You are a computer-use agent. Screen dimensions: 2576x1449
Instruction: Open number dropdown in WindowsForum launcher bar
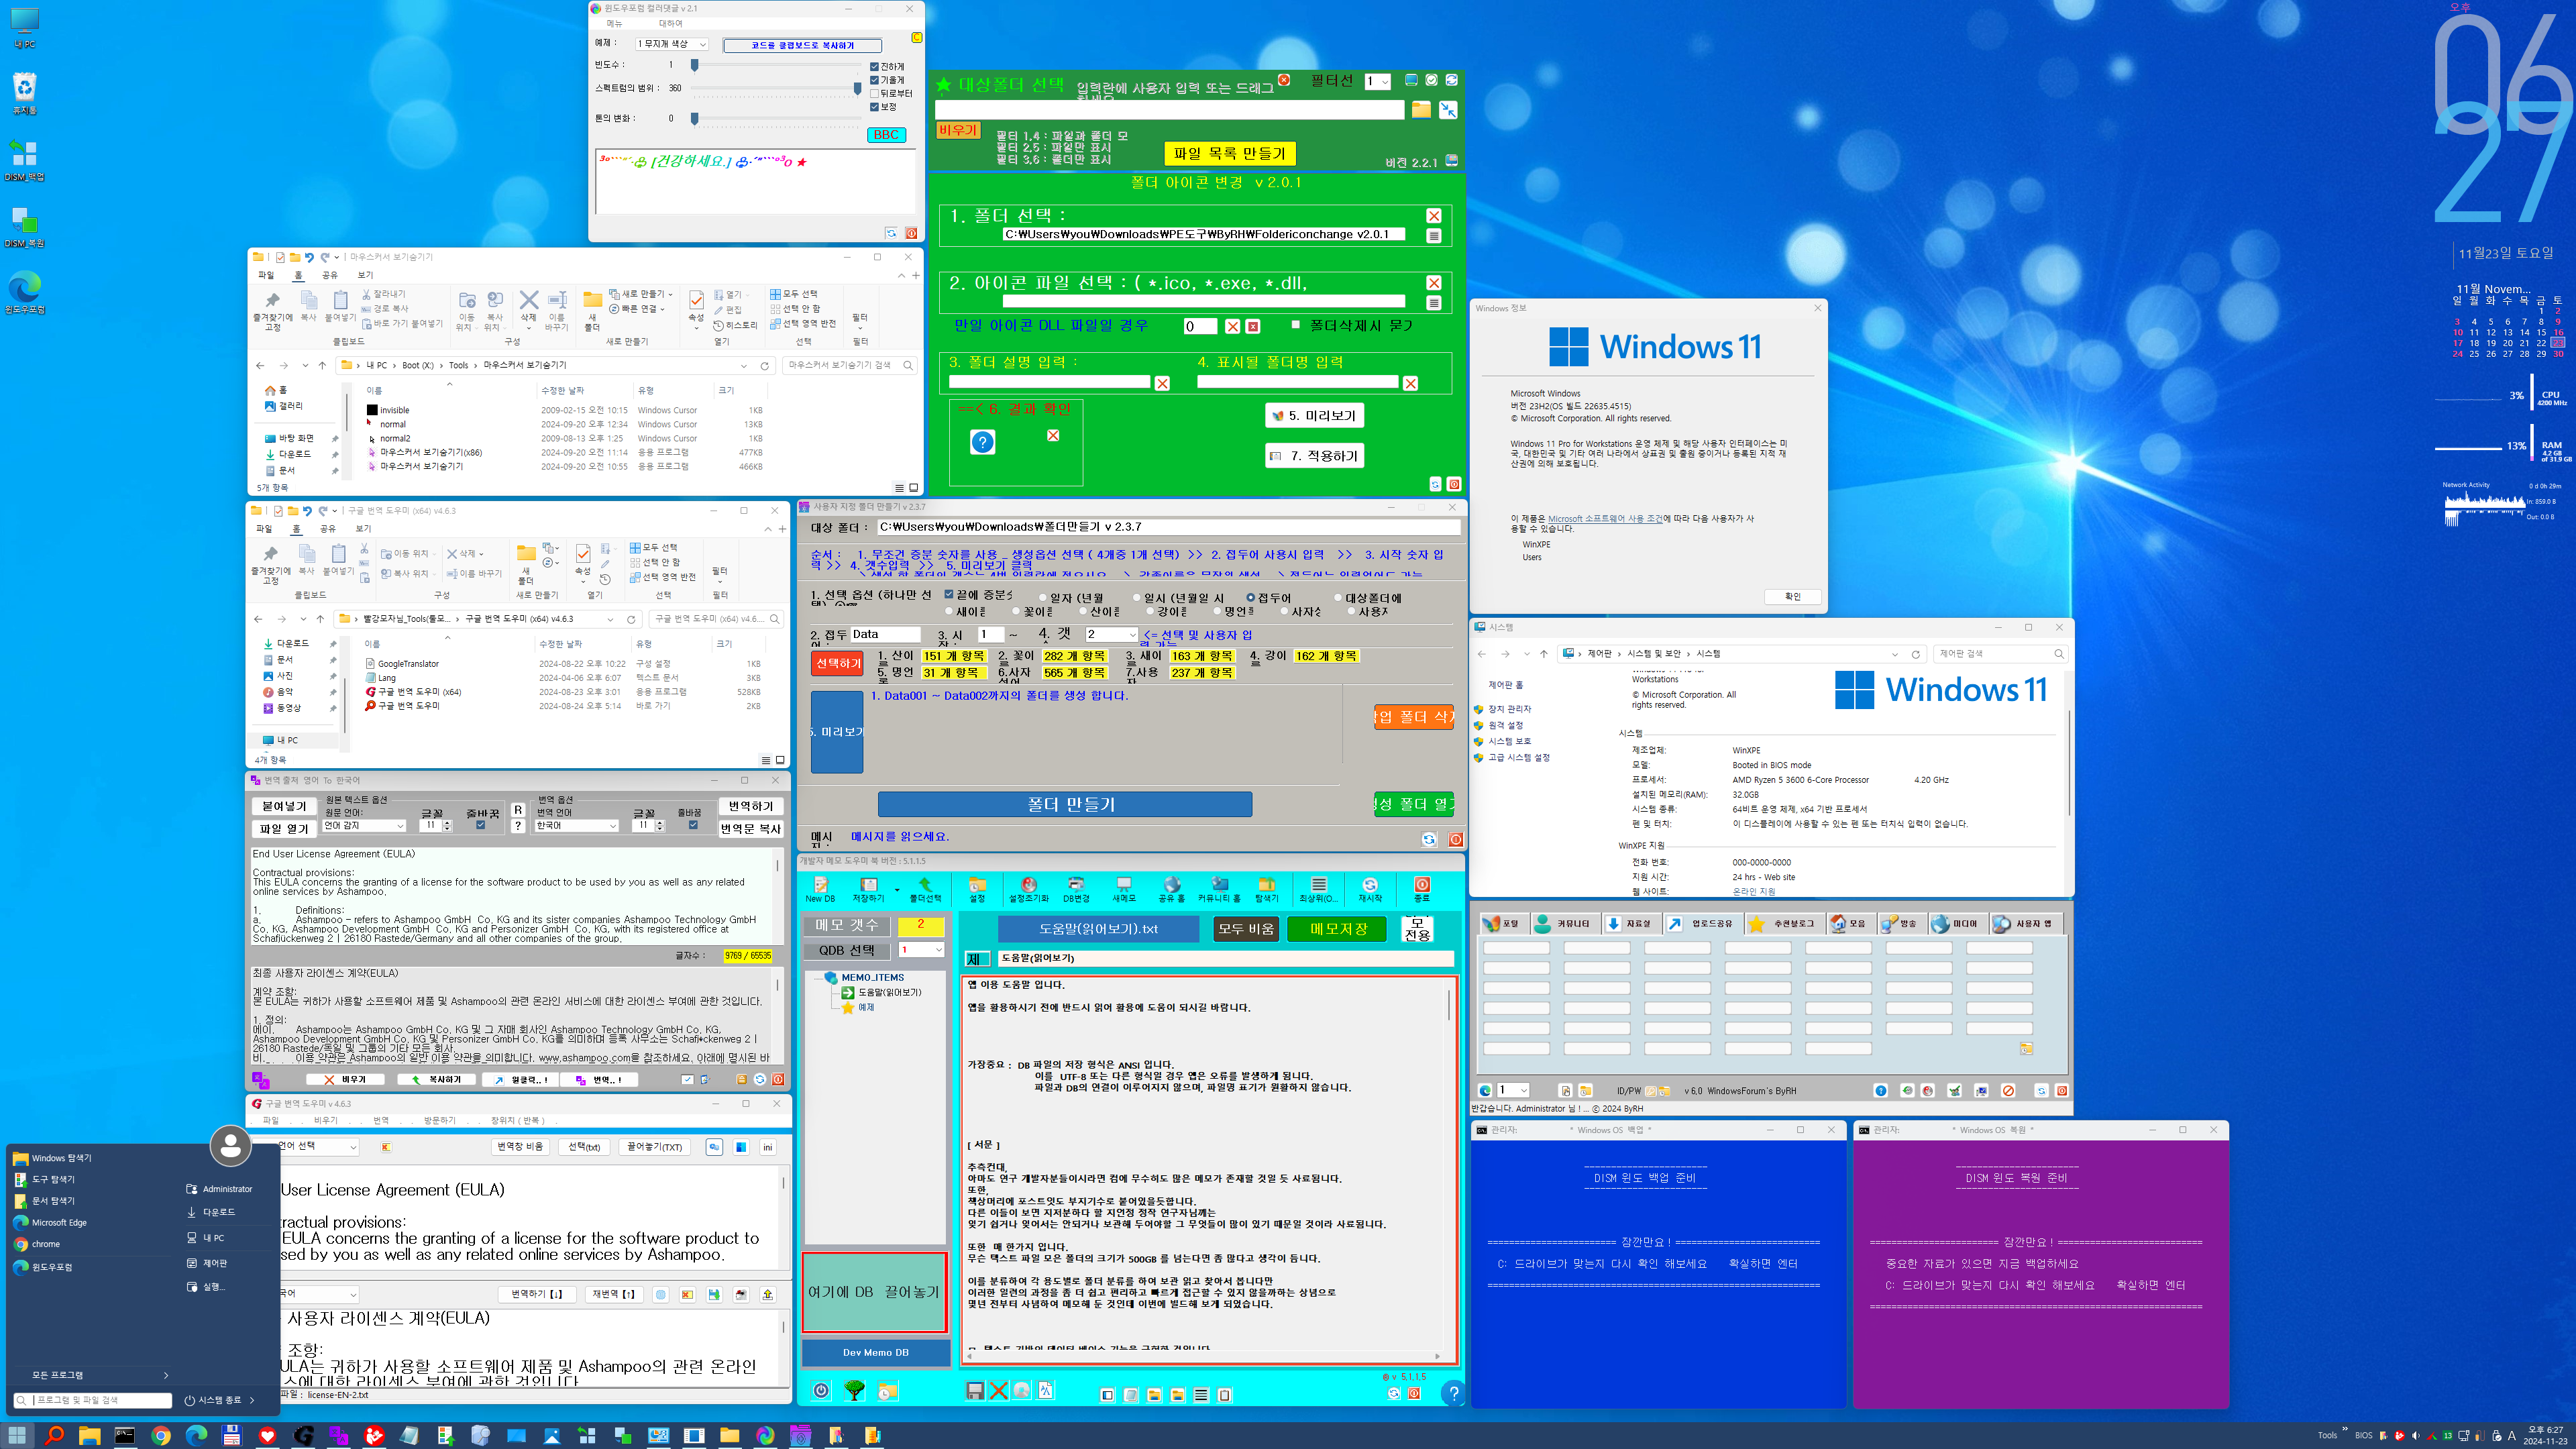click(x=1513, y=1090)
